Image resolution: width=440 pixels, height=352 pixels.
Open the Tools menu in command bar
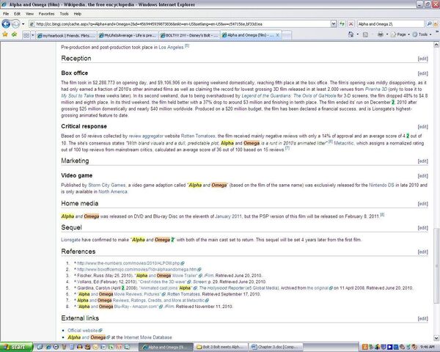click(422, 34)
